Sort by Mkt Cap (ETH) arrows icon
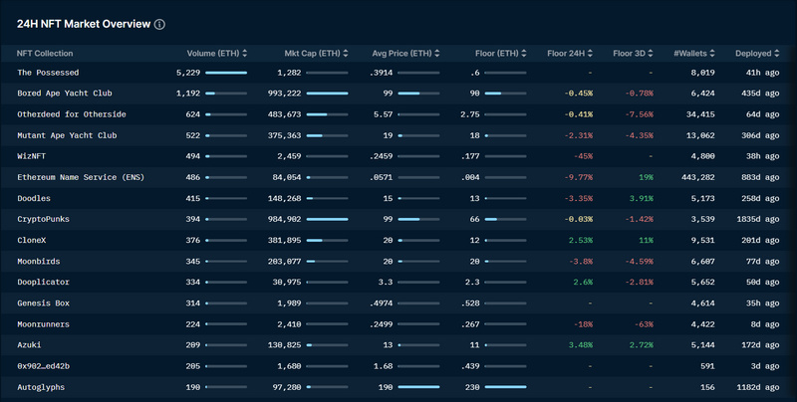The height and width of the screenshot is (402, 797). click(346, 54)
